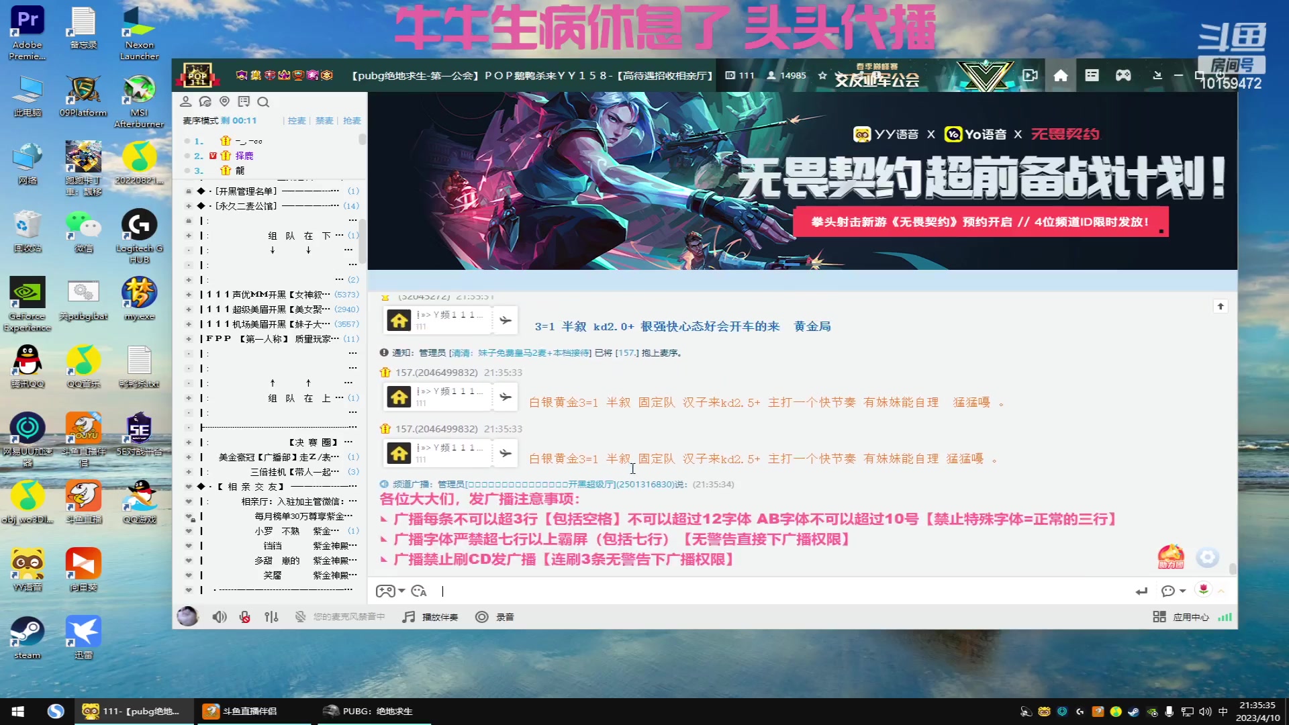
Task: Click the send enter arrow icon
Action: pyautogui.click(x=1141, y=591)
